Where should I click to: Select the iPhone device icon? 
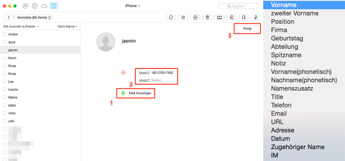(54, 6)
